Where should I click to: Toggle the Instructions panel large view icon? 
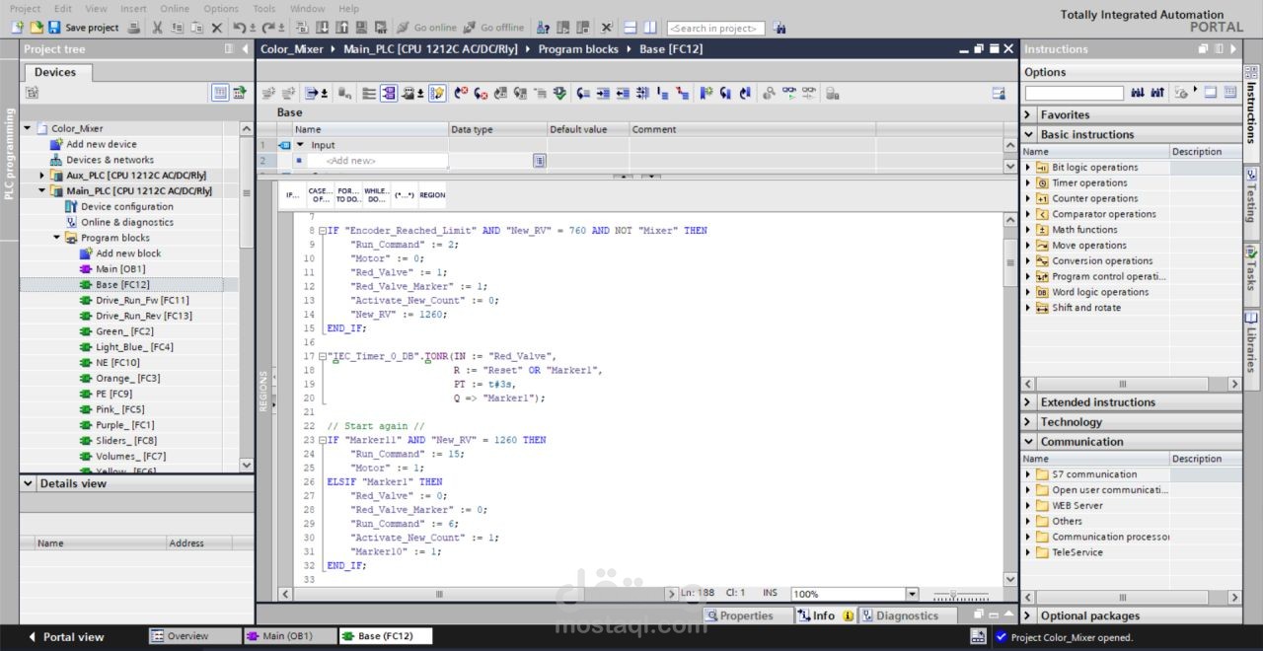pyautogui.click(x=1211, y=92)
